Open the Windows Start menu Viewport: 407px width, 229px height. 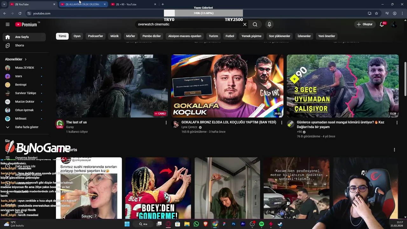point(127,224)
